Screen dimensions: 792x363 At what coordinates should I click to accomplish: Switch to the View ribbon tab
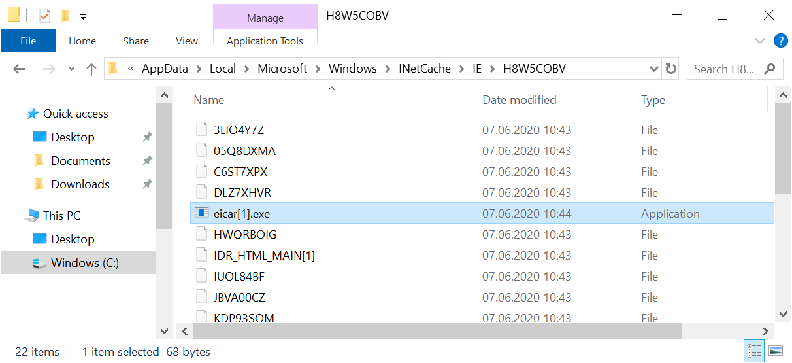(x=186, y=41)
